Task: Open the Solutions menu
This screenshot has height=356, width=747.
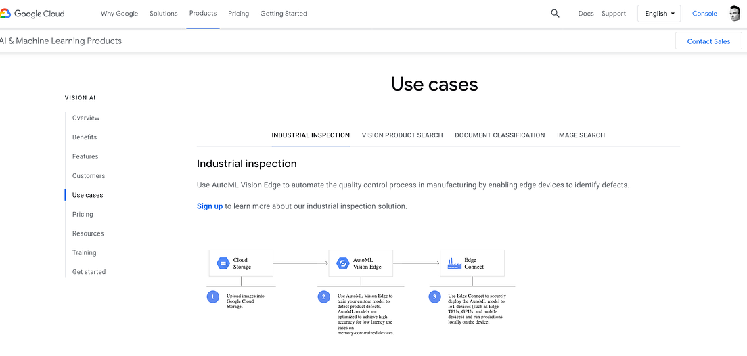Action: tap(164, 14)
